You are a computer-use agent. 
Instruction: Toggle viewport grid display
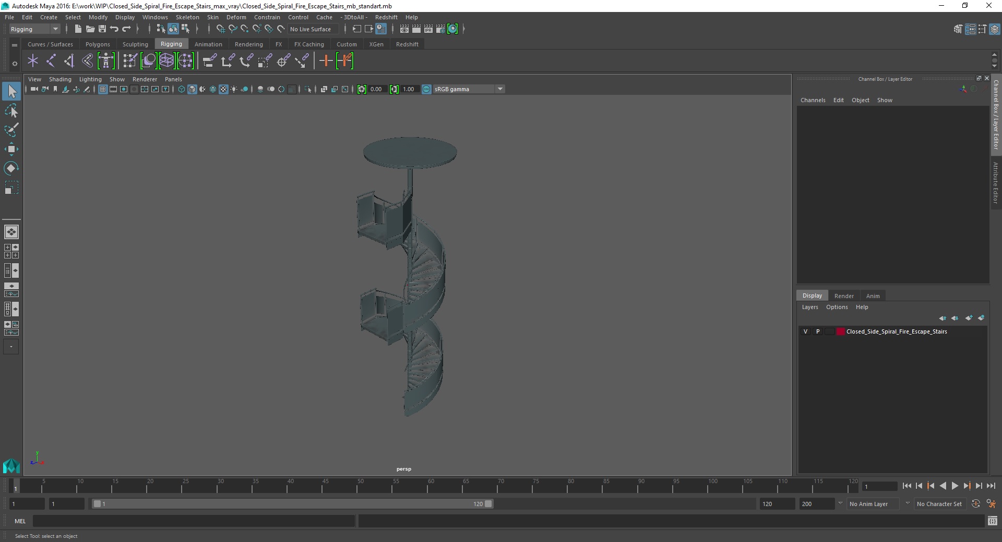coord(103,89)
